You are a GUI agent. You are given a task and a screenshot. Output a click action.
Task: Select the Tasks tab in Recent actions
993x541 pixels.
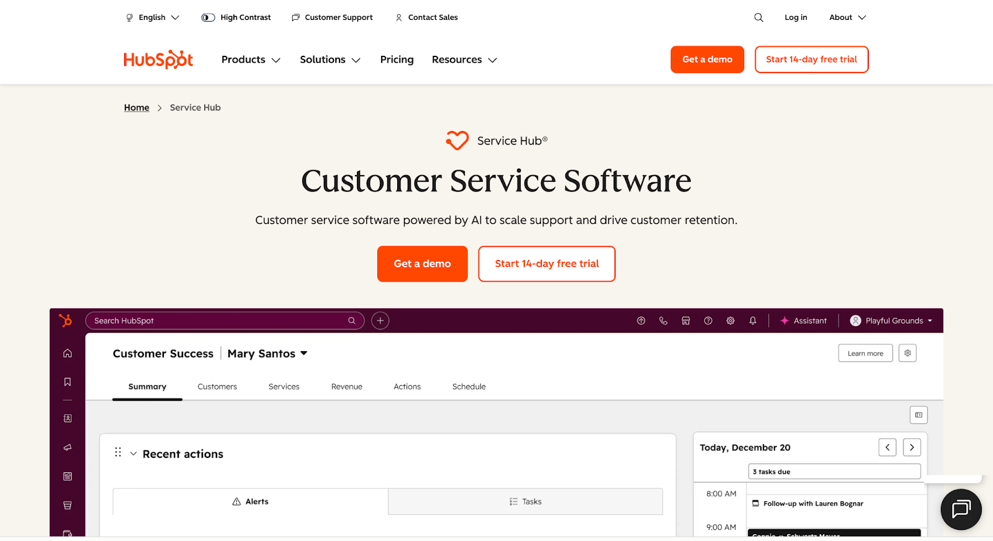coord(526,501)
